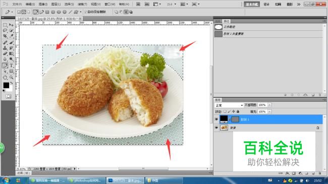
Task: Select the Dodge tool
Action: (11, 59)
